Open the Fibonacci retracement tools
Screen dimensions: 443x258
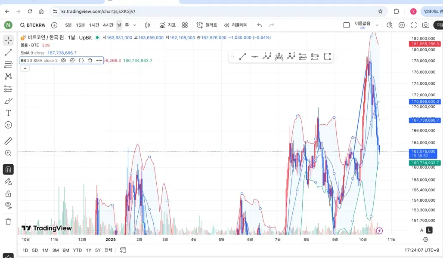click(x=8, y=64)
